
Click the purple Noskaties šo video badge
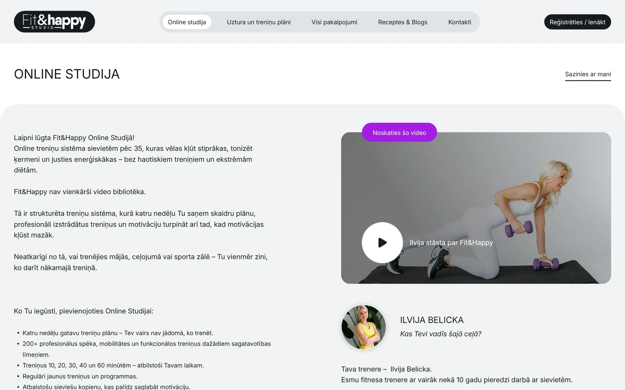[399, 133]
